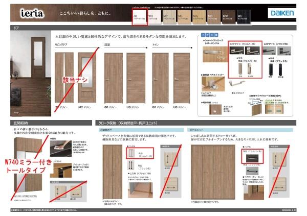The image size is (307, 216).
Task: Select the black square handle for 収納開き戸
Action: (x=130, y=165)
